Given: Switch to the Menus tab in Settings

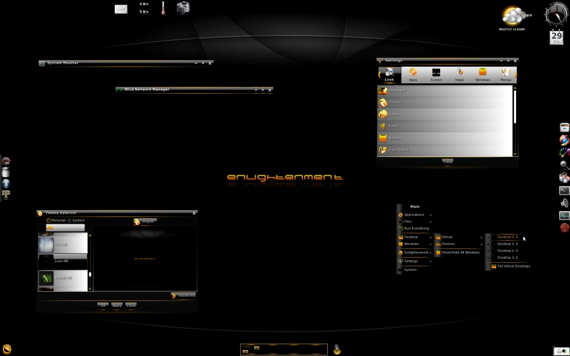Looking at the screenshot, I should pos(506,75).
